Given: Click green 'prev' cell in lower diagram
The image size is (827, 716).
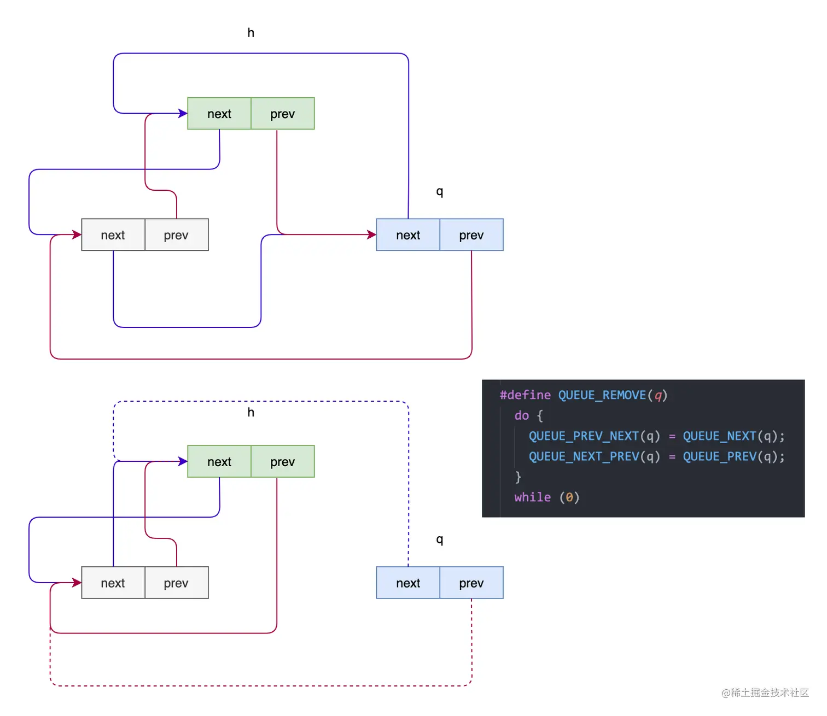Looking at the screenshot, I should 283,462.
